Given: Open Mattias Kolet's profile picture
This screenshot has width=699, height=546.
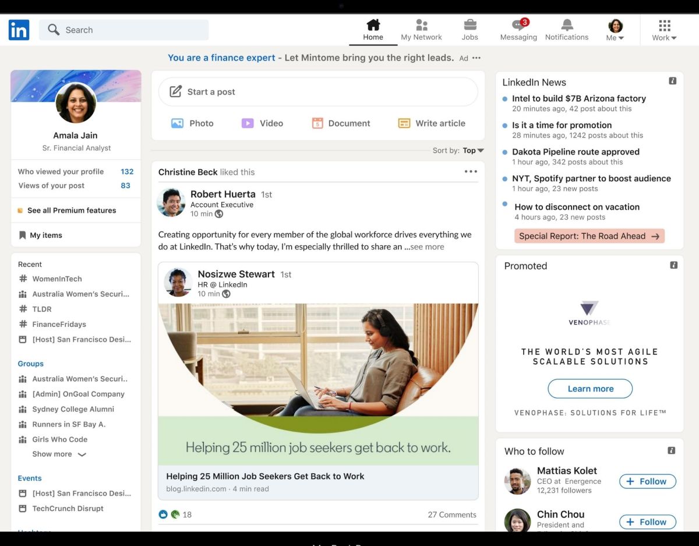Looking at the screenshot, I should (x=517, y=481).
